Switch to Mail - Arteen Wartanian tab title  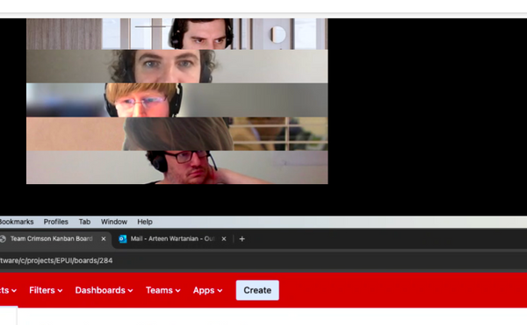tap(172, 239)
